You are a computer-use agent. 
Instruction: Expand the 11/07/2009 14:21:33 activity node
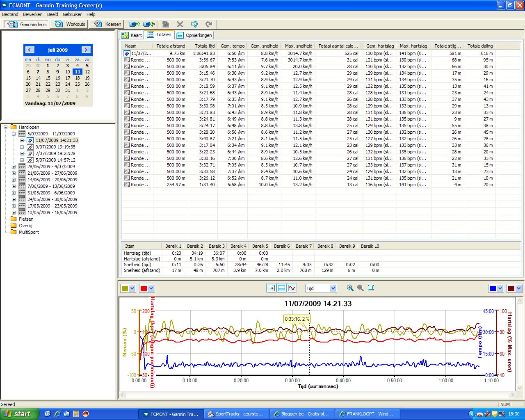click(22, 140)
